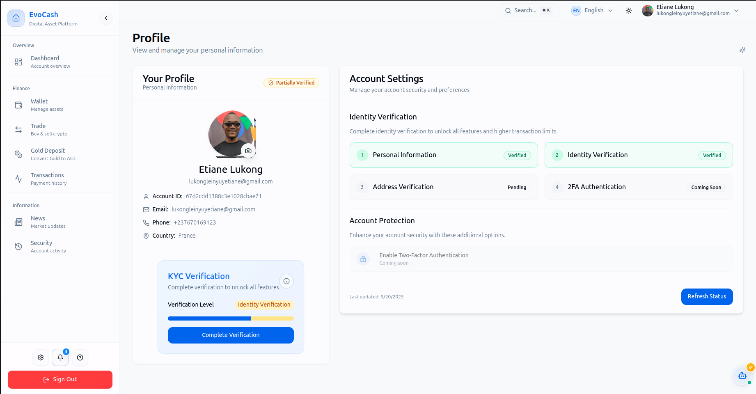Open the Dashboard account overview
The width and height of the screenshot is (756, 394).
pos(60,62)
